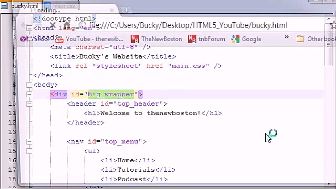Click the file icon on the main.css tab
Image resolution: width=336 pixels, height=189 pixels.
click(x=48, y=6)
